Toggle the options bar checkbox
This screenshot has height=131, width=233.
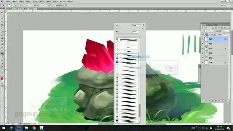[x=54, y=5]
